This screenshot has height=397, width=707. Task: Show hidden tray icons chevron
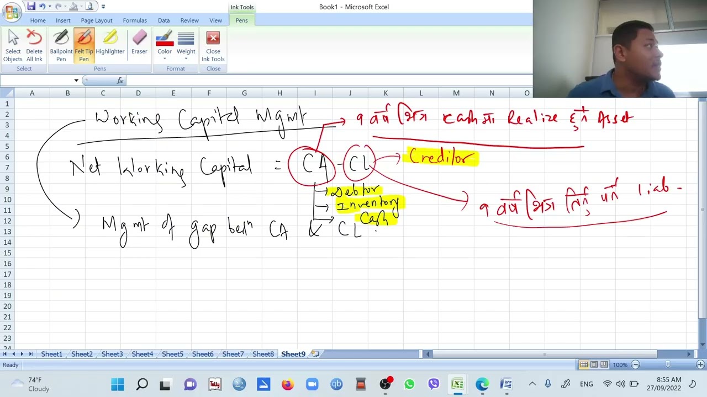coord(532,384)
